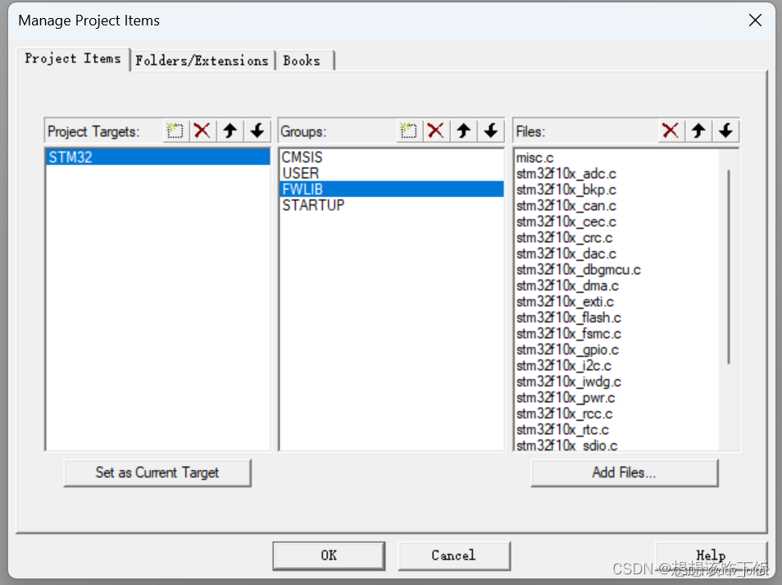The width and height of the screenshot is (782, 585).
Task: Select stm32f10x_bkp.c file
Action: coord(617,190)
